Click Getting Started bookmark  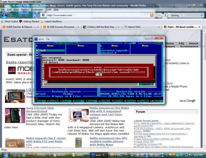pos(29,21)
